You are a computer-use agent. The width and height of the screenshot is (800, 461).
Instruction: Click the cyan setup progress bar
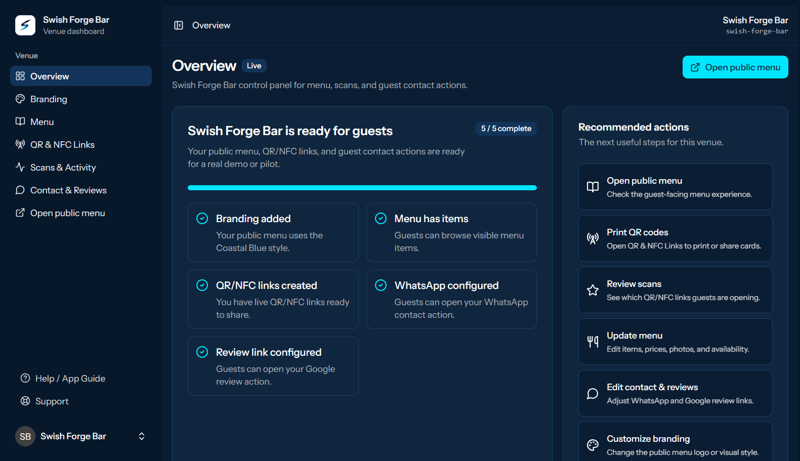[362, 188]
